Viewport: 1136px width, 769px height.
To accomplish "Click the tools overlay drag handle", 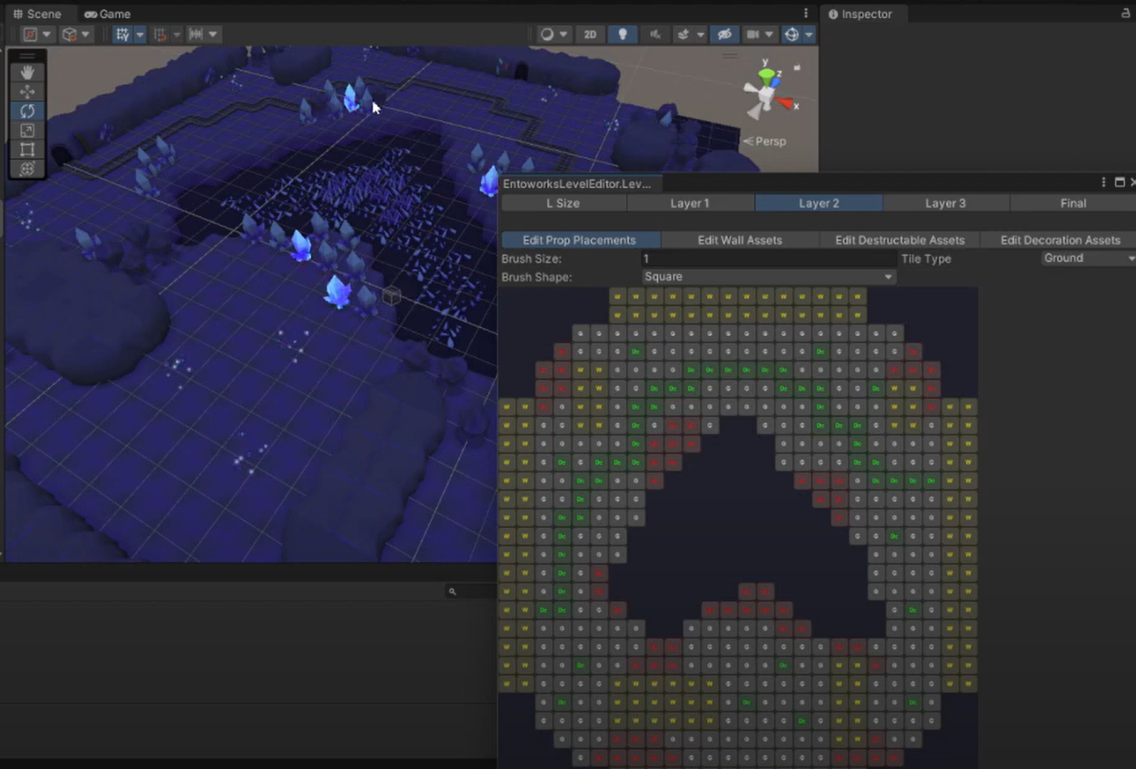I will (27, 56).
